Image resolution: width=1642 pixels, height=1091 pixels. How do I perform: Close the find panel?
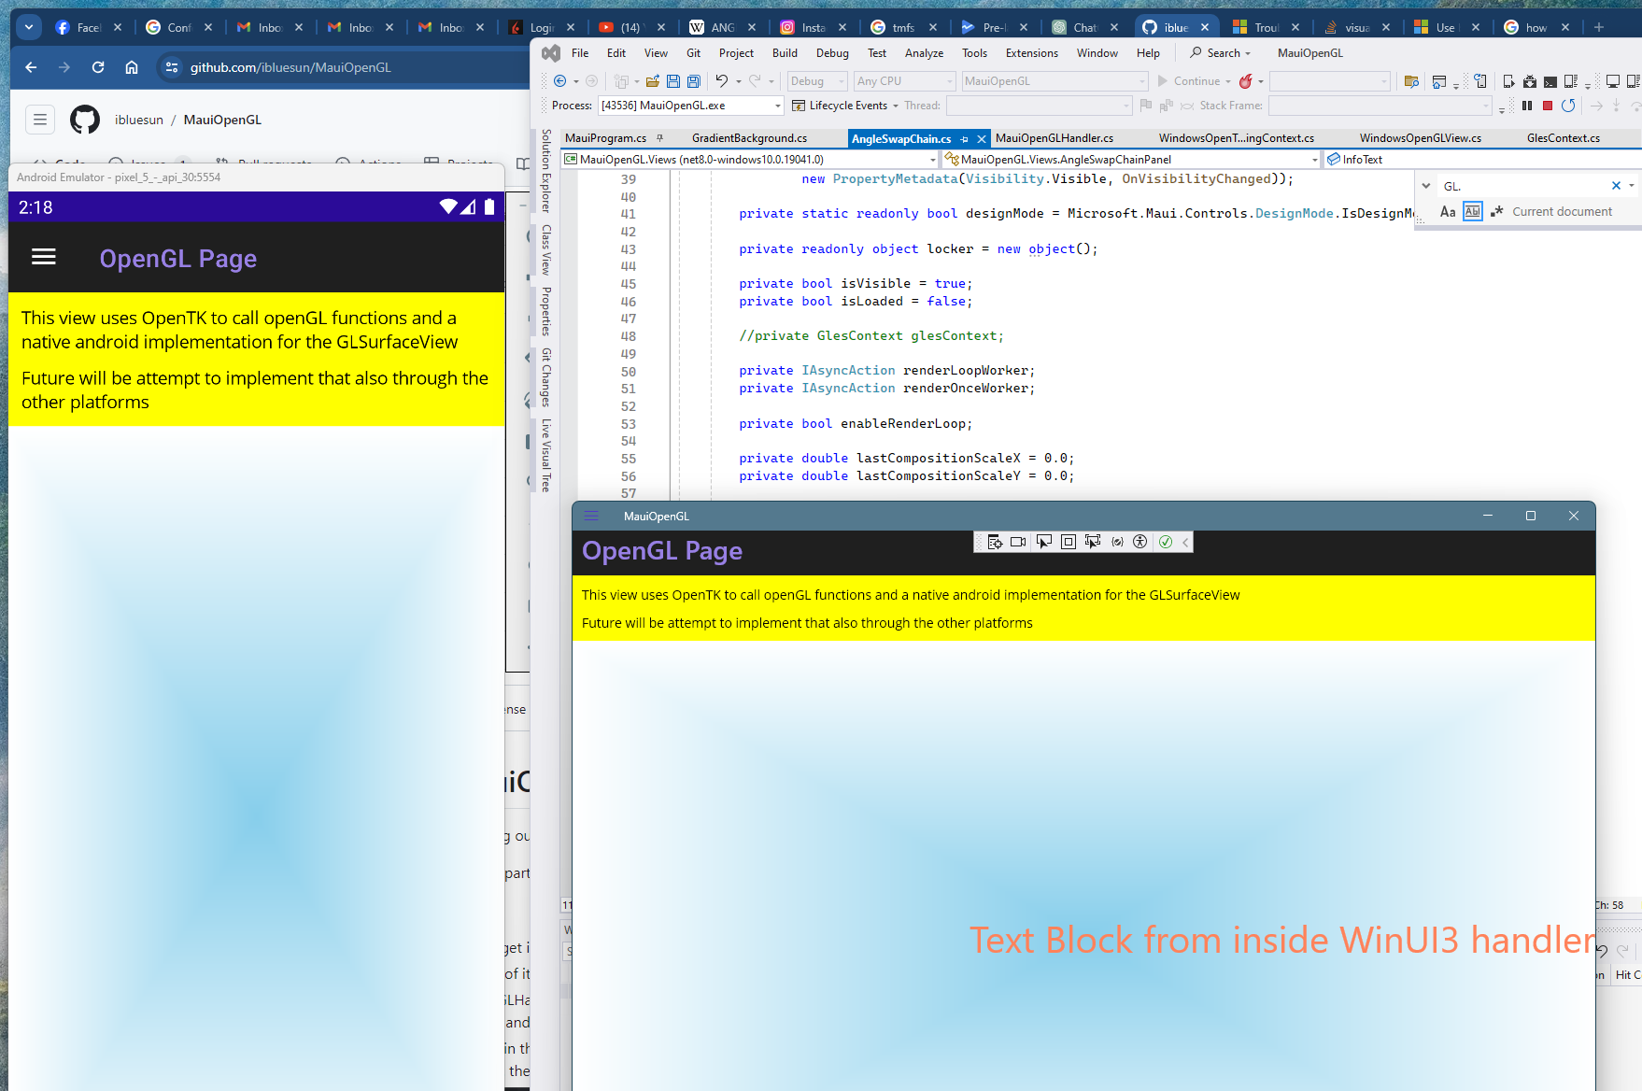(1616, 186)
